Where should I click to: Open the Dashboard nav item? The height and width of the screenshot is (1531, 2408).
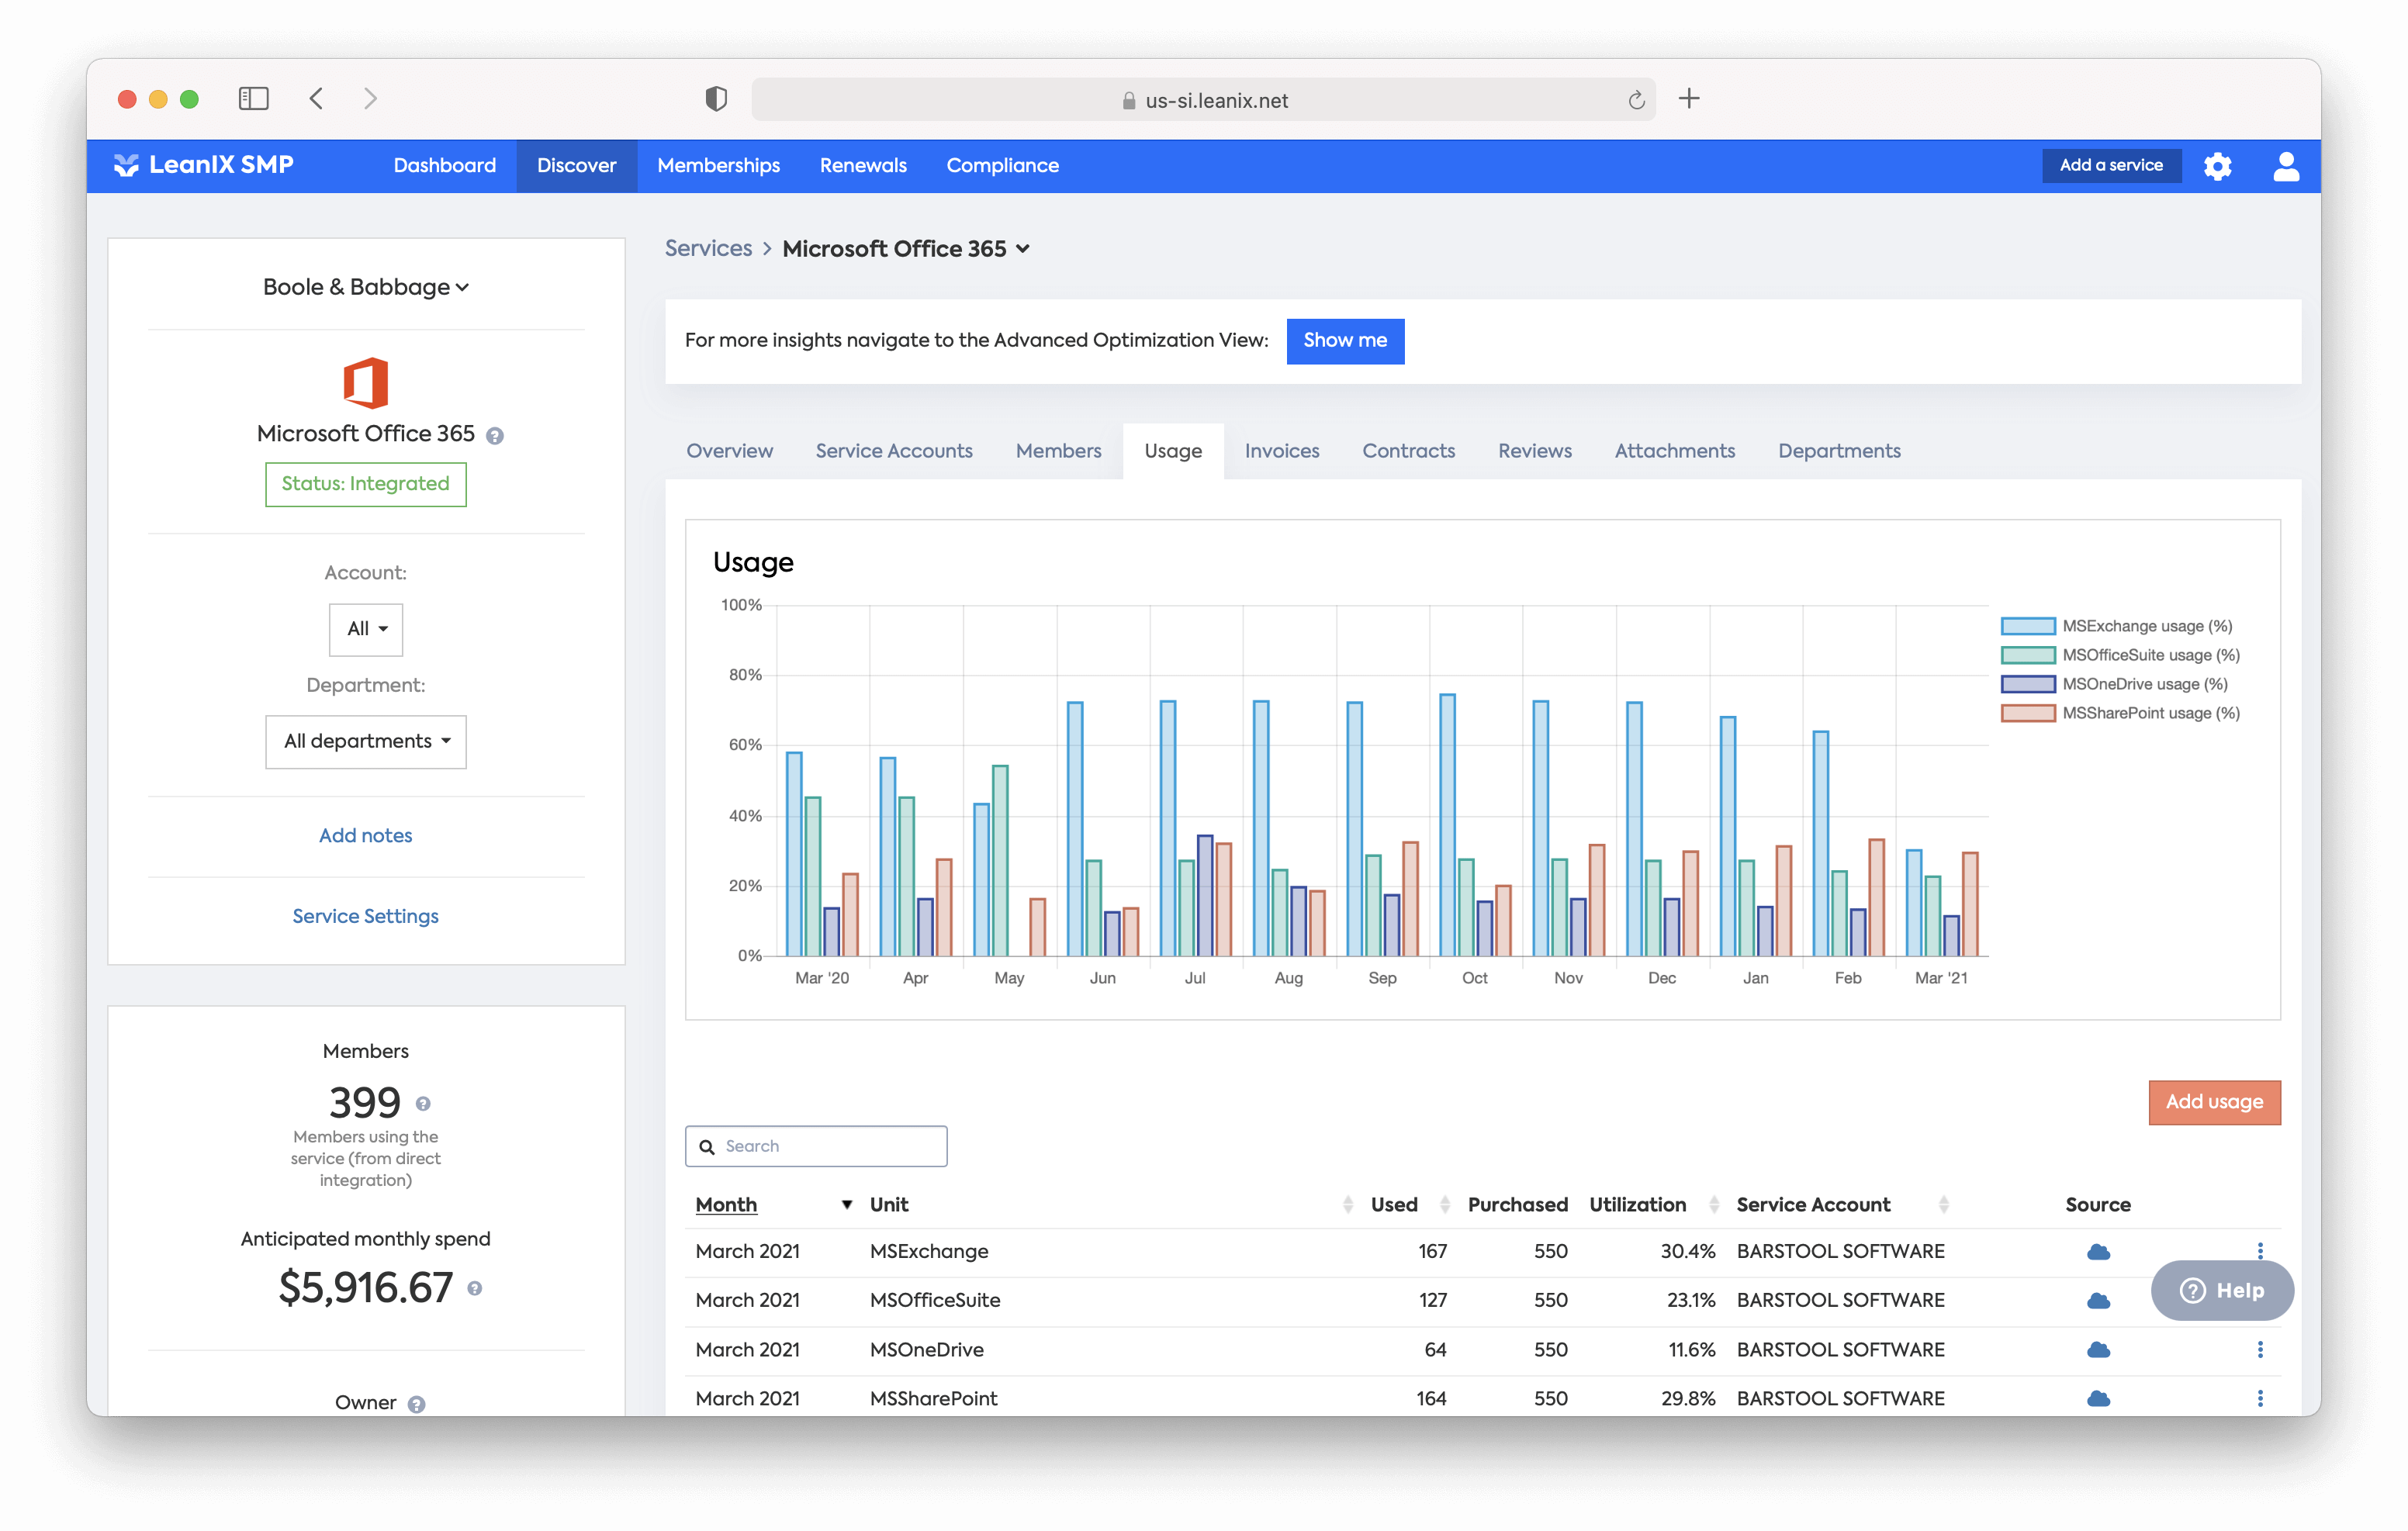coord(445,165)
